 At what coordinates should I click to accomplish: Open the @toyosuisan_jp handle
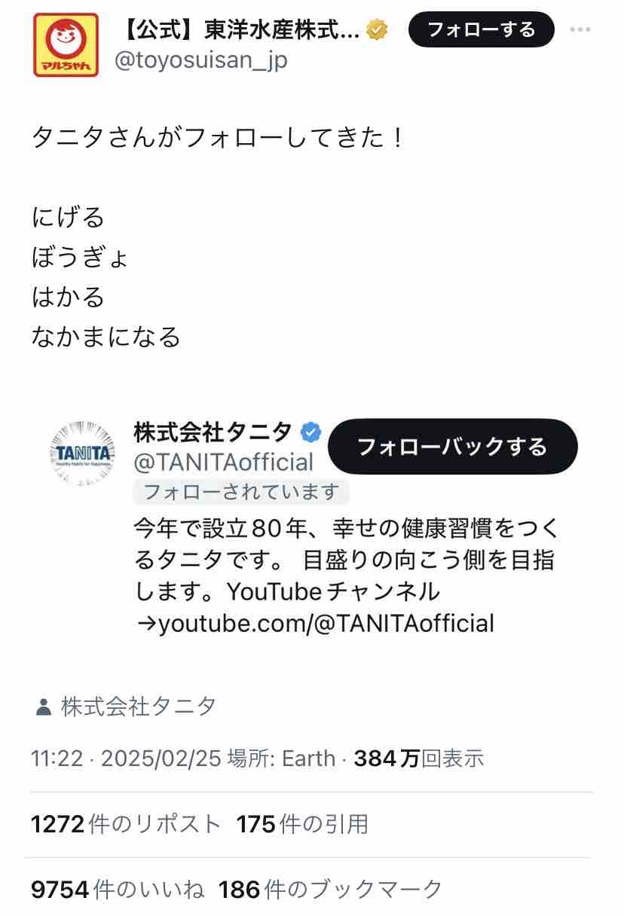point(200,60)
